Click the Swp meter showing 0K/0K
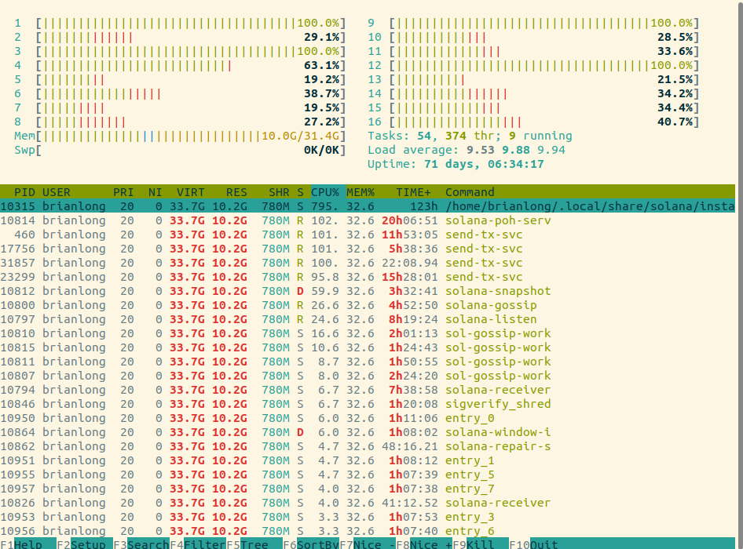This screenshot has width=743, height=549. tap(180, 151)
